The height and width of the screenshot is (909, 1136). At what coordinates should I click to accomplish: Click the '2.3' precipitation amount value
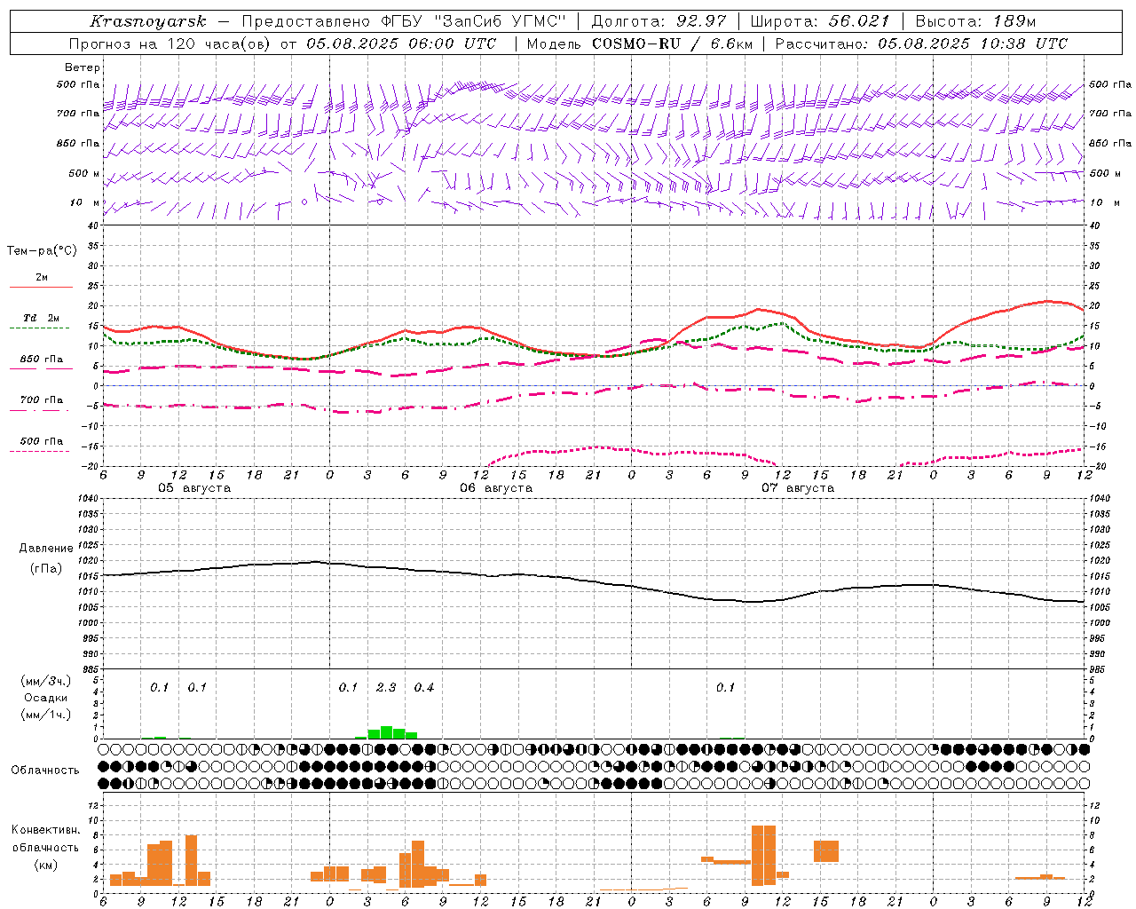point(386,687)
